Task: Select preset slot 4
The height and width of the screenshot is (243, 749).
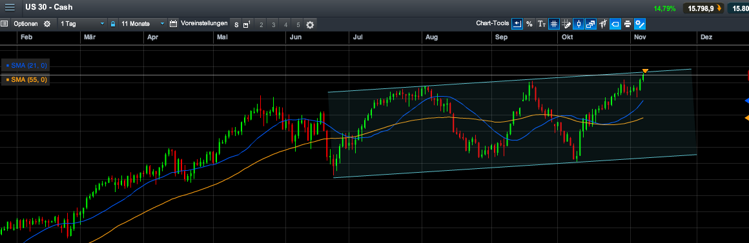Action: [285, 24]
